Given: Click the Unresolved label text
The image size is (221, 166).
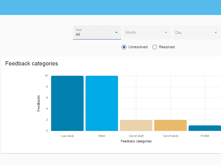Looking at the screenshot, I should [138, 47].
